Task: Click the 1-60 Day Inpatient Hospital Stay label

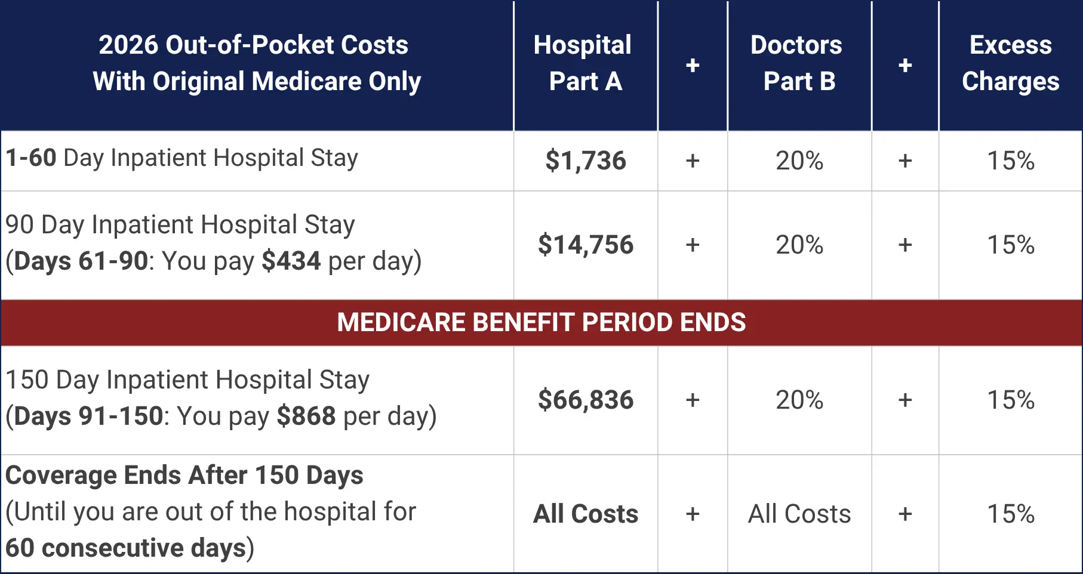Action: 181,158
